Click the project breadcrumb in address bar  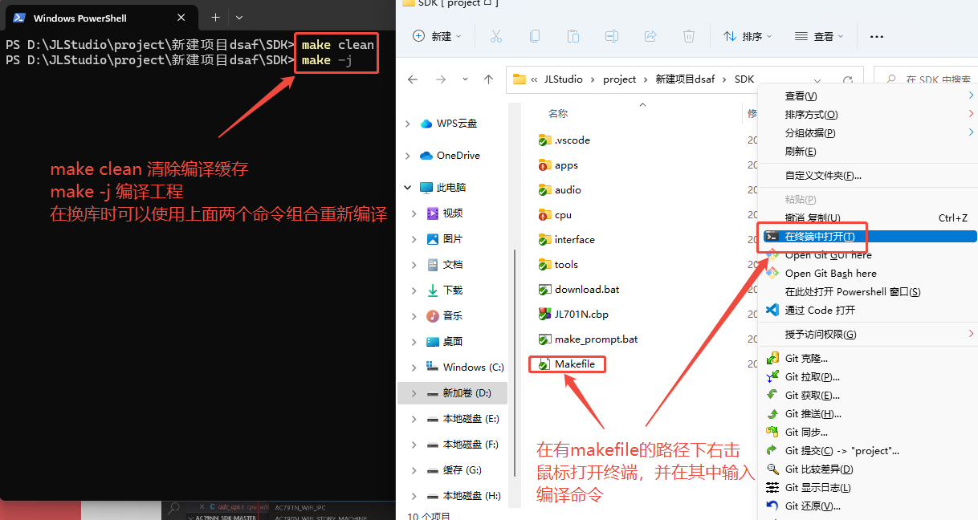coord(619,79)
